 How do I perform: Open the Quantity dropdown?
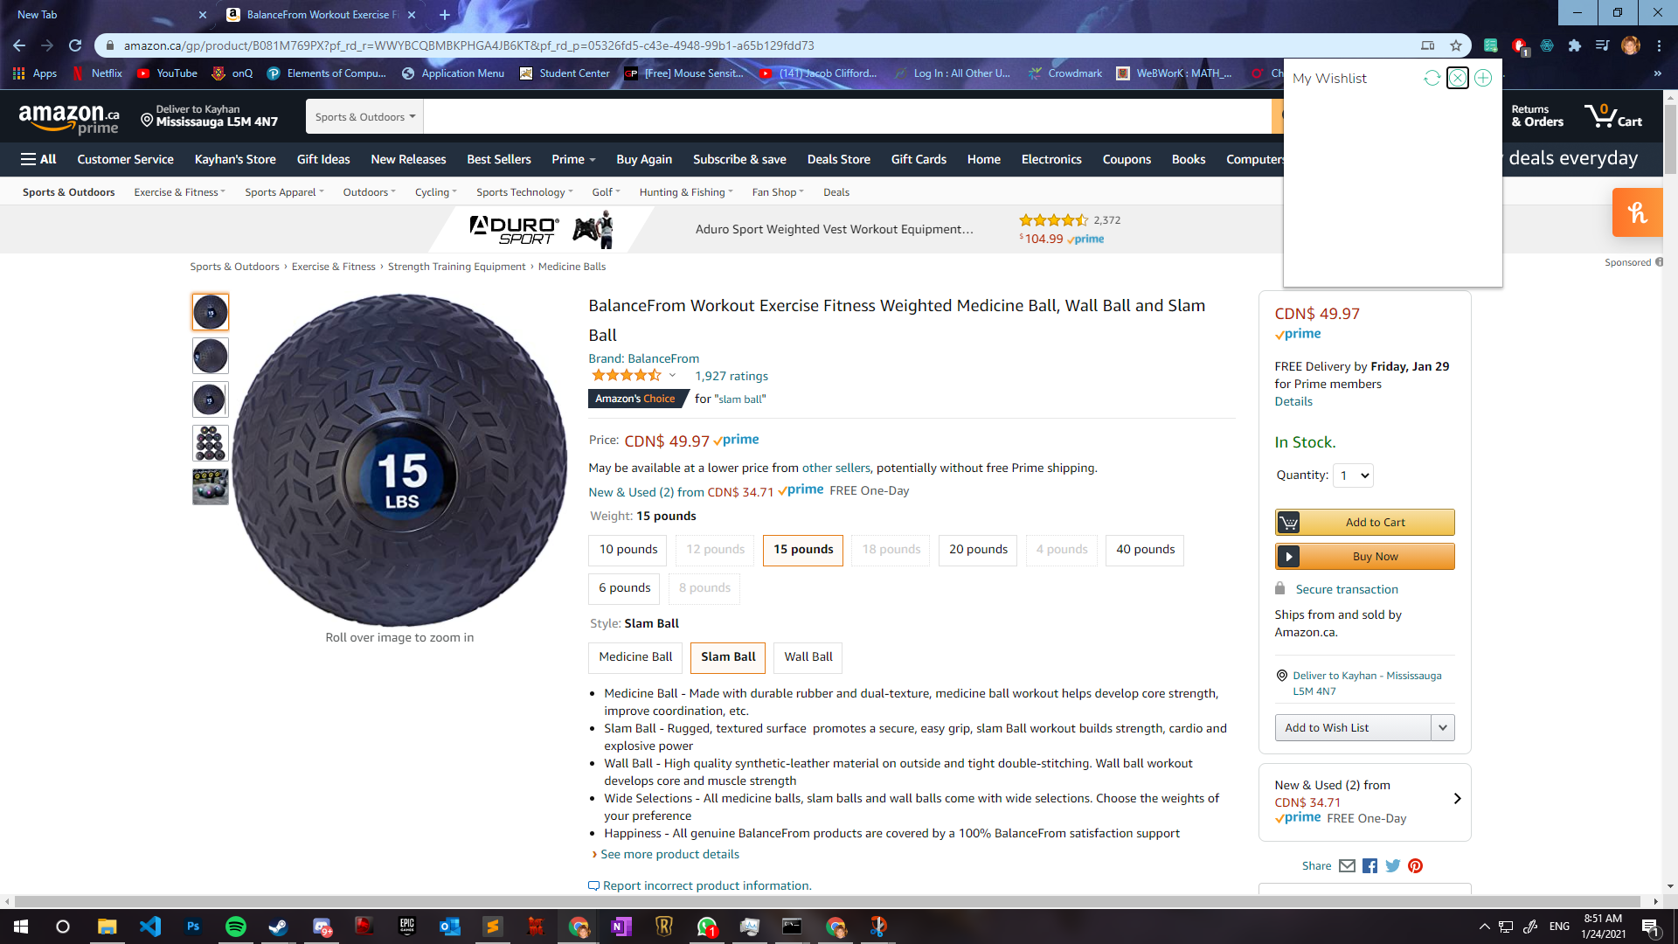[x=1354, y=475]
